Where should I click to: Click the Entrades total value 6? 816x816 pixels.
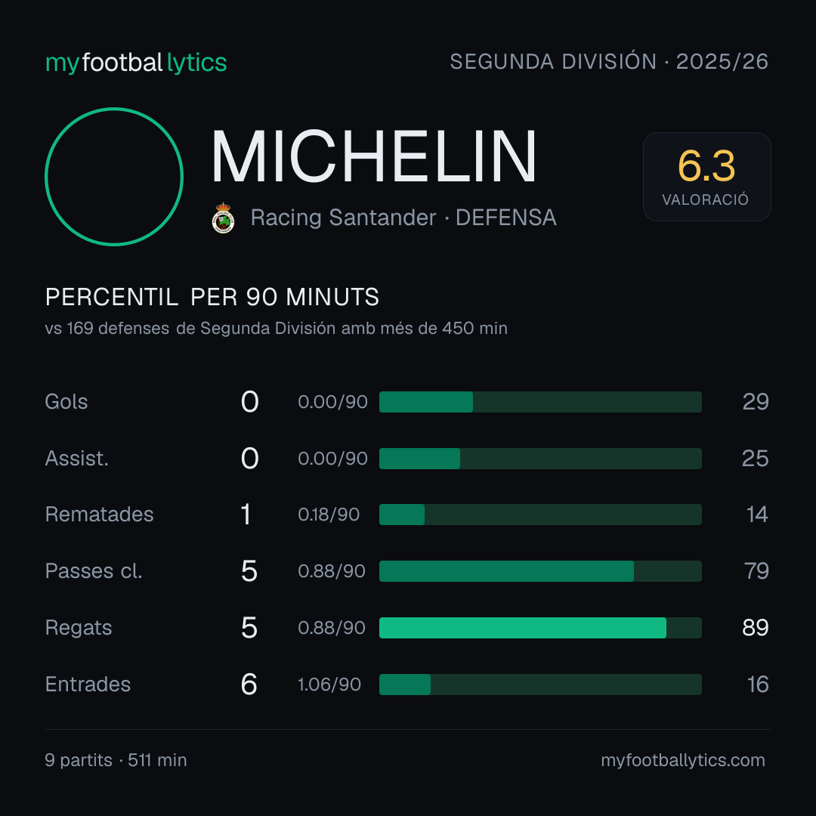click(249, 685)
